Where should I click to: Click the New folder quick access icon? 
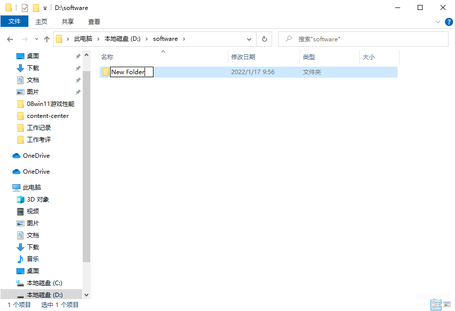coord(36,8)
